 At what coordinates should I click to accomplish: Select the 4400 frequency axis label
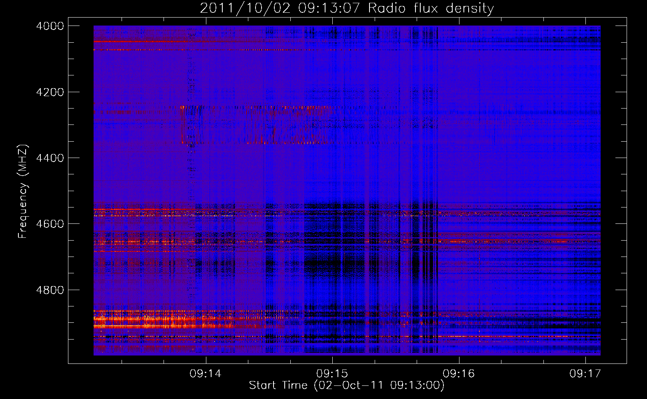[x=50, y=158]
